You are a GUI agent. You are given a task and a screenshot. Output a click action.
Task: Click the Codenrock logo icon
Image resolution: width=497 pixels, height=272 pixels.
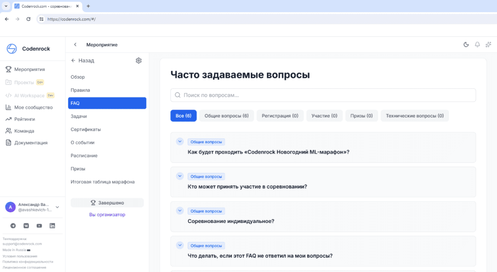(12, 49)
